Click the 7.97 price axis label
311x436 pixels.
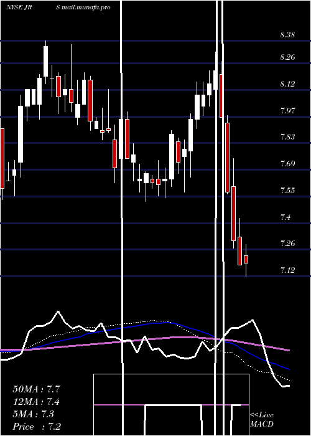(x=287, y=111)
